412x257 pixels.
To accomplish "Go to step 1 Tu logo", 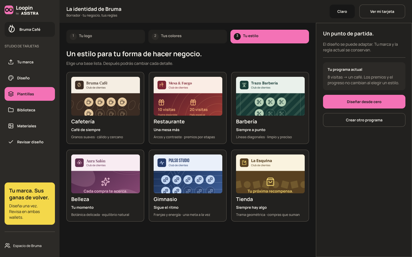I will pos(106,37).
